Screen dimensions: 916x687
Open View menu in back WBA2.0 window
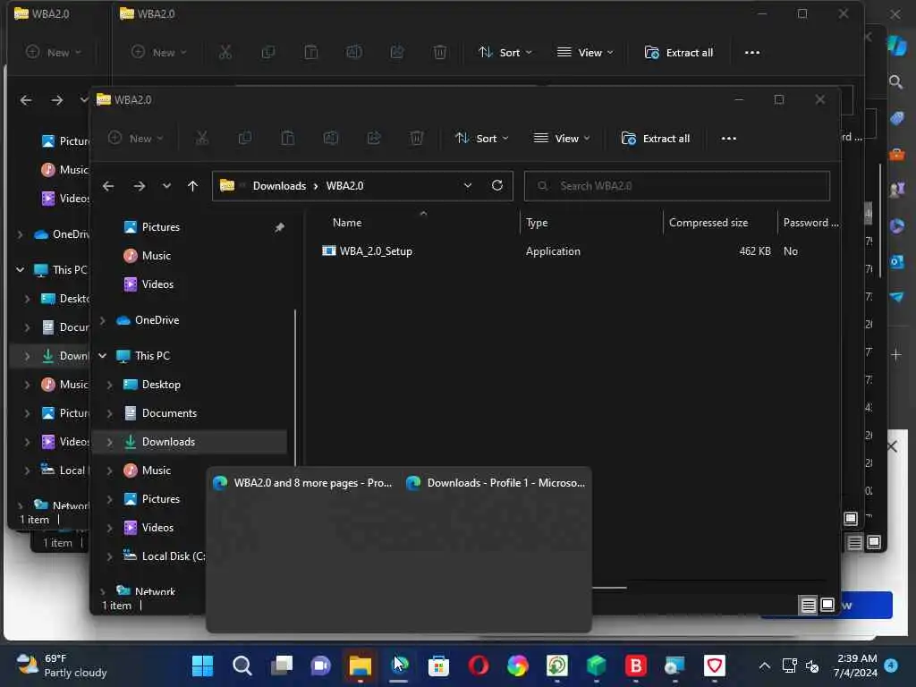click(585, 53)
